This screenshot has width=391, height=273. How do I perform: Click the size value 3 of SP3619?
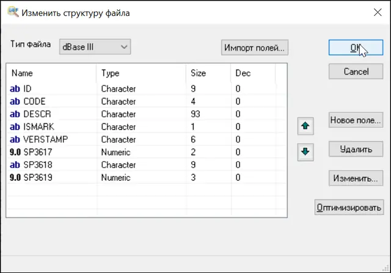(193, 178)
